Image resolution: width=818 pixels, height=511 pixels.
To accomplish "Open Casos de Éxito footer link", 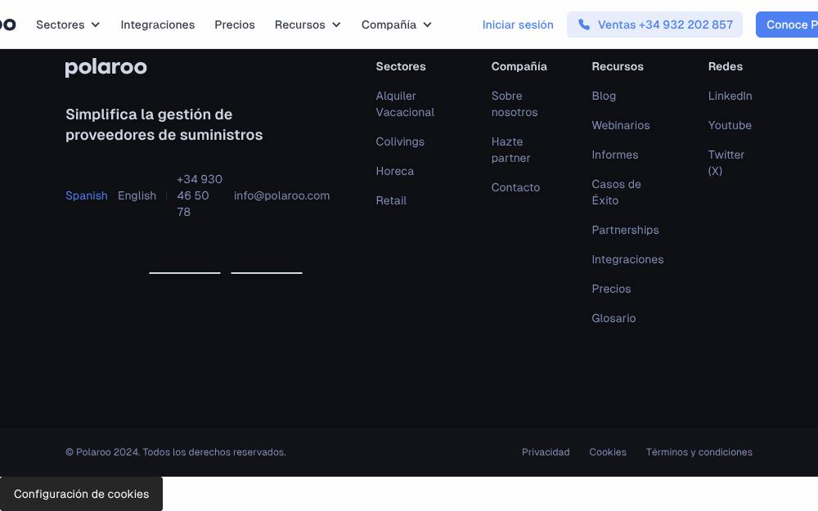I will pos(616,192).
